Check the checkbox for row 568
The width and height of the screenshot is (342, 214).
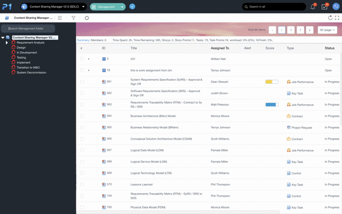(x=82, y=162)
